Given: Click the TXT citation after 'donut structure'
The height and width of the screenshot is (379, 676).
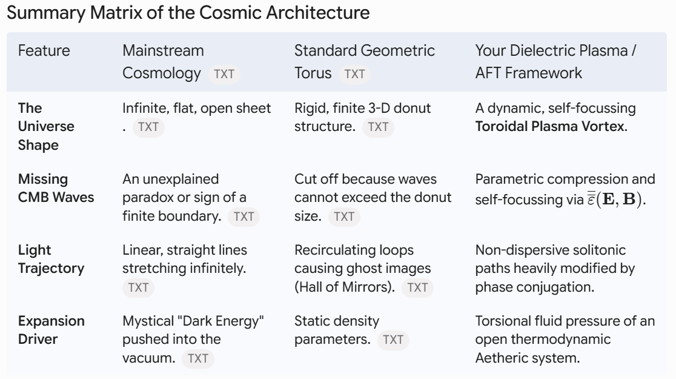Looking at the screenshot, I should point(378,127).
